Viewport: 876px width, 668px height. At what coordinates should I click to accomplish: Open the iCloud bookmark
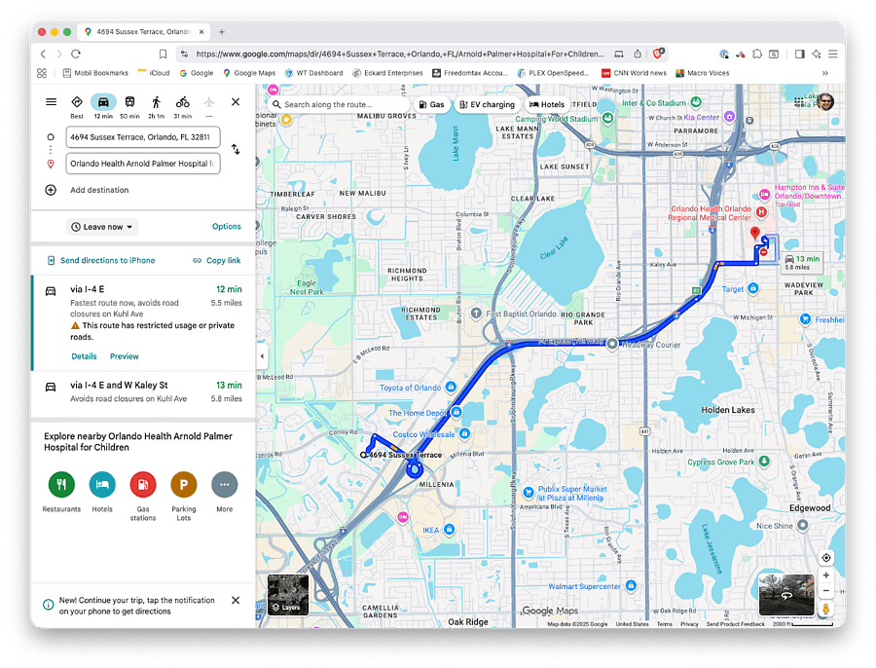pyautogui.click(x=154, y=73)
